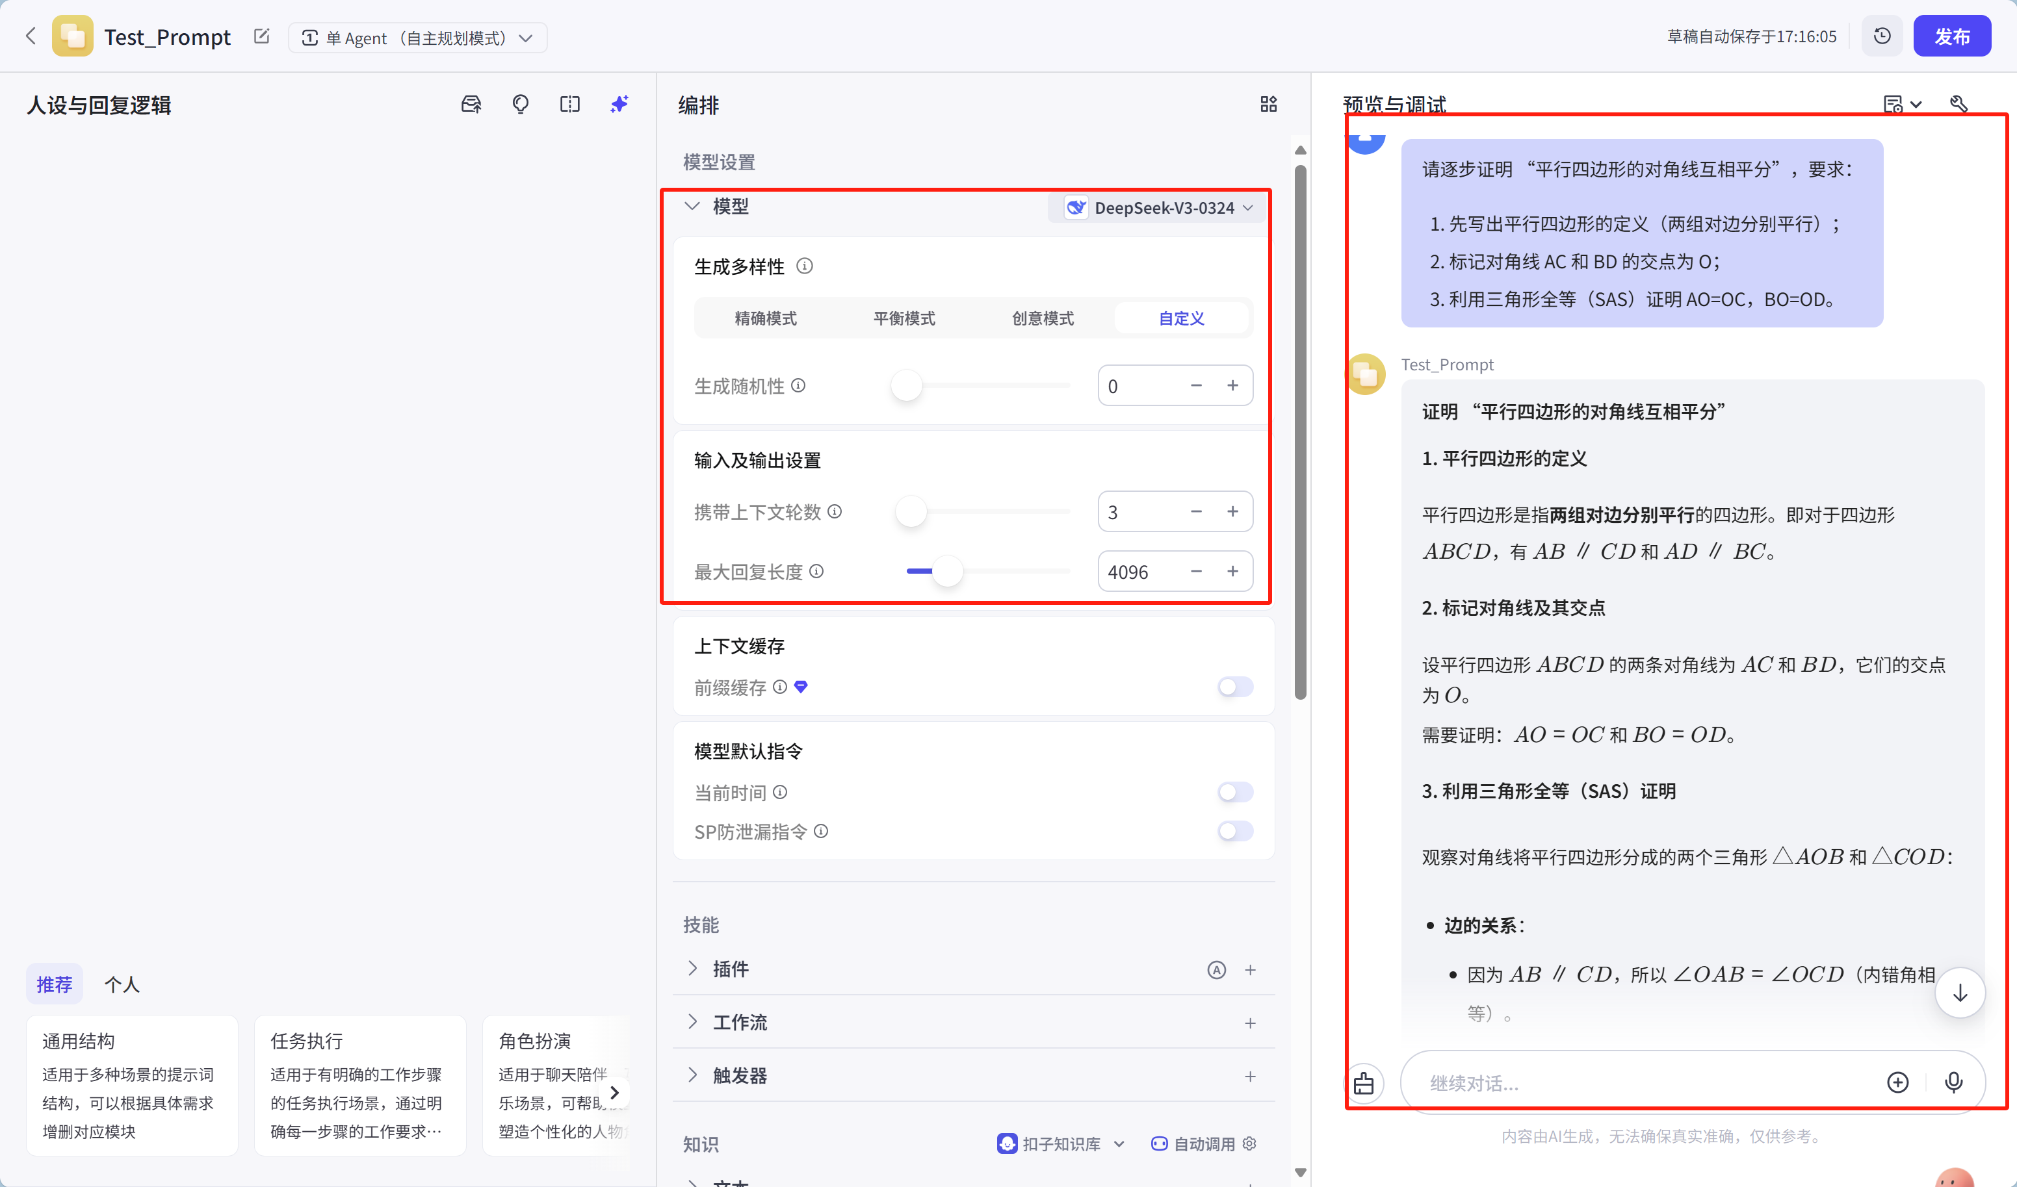Click the prompt compare split icon

click(569, 104)
